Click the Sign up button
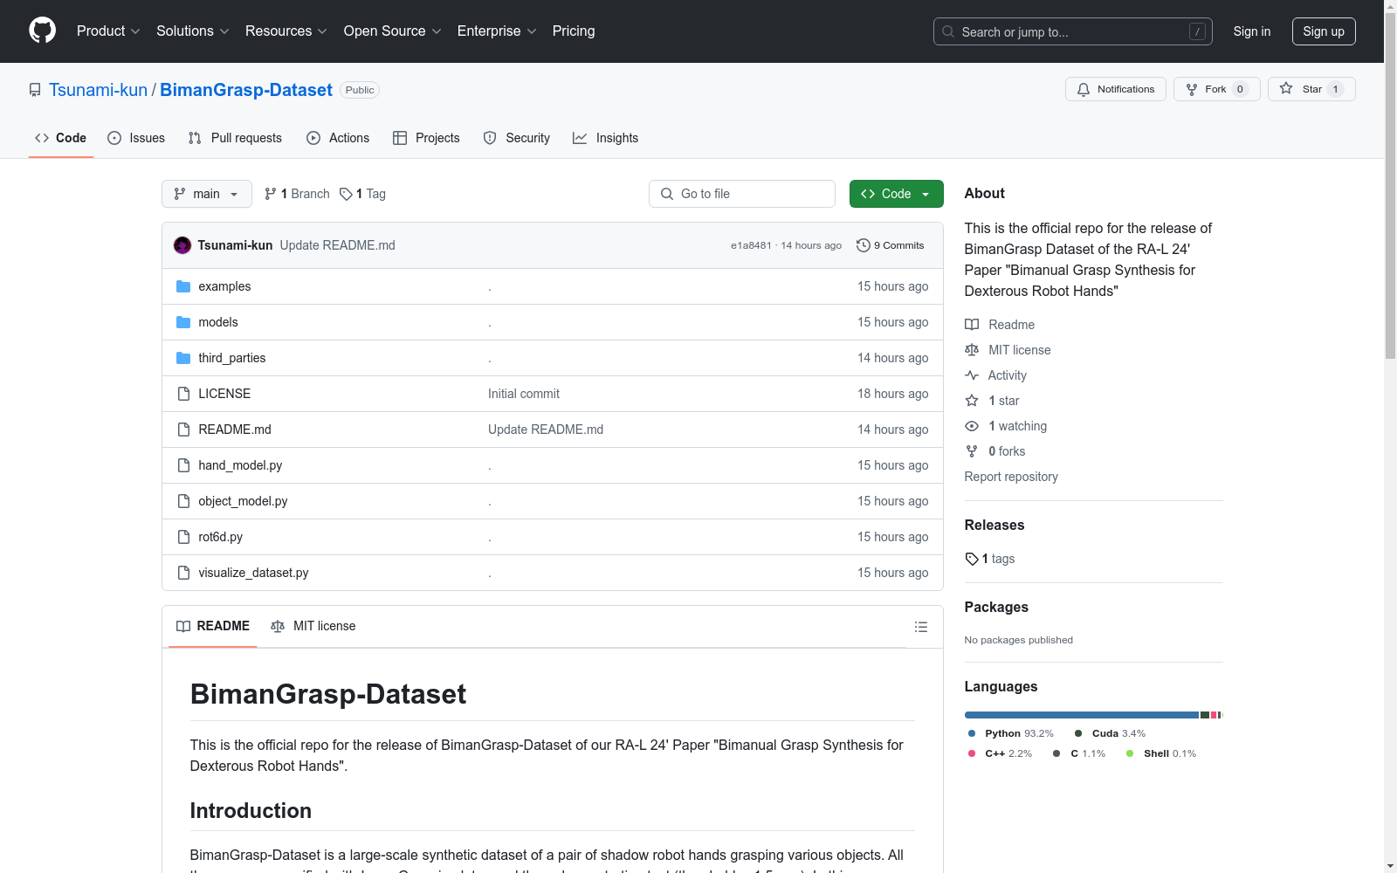 (x=1324, y=31)
